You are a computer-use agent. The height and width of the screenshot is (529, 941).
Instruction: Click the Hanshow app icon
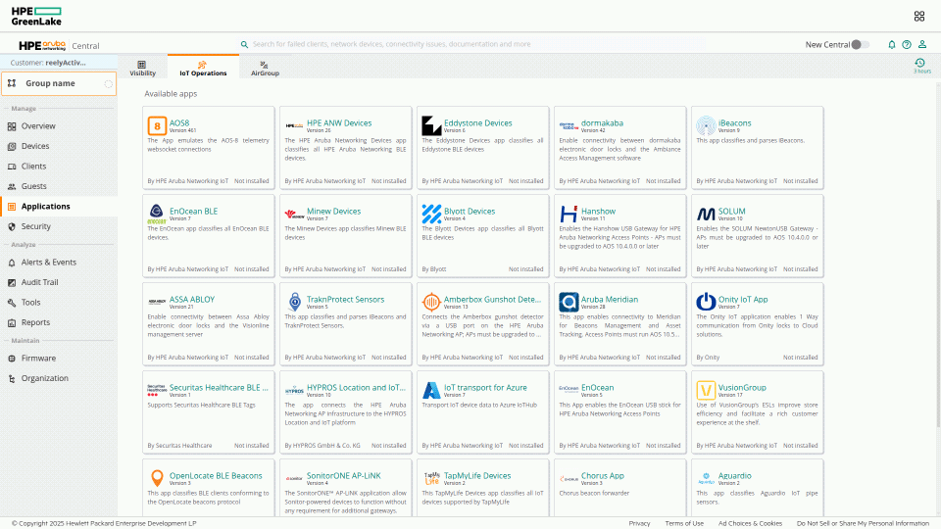569,214
